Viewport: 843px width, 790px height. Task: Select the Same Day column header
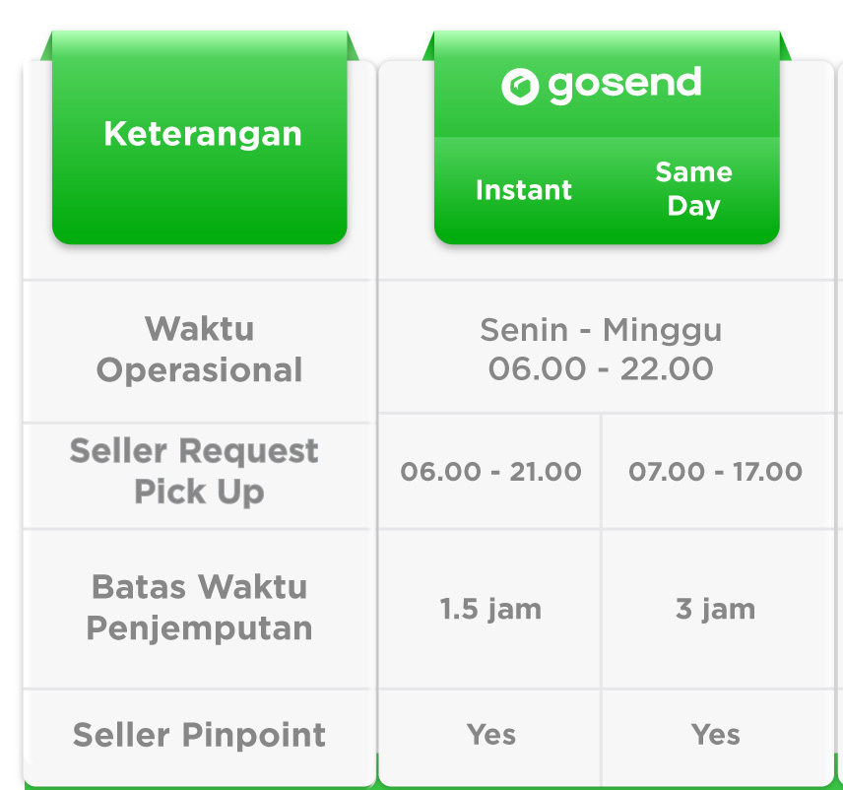pyautogui.click(x=693, y=189)
